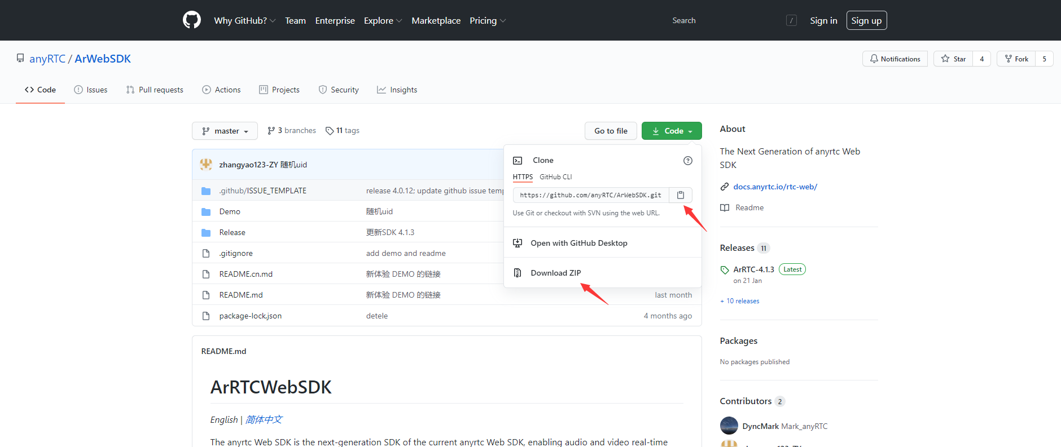The height and width of the screenshot is (447, 1061).
Task: Expand the Why GitHub? menu
Action: [x=244, y=20]
